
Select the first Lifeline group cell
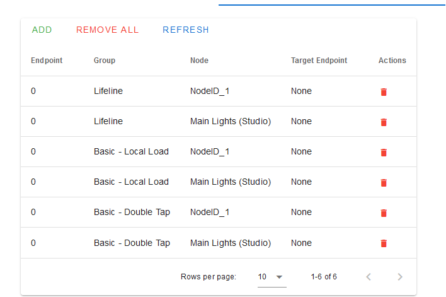coord(108,91)
